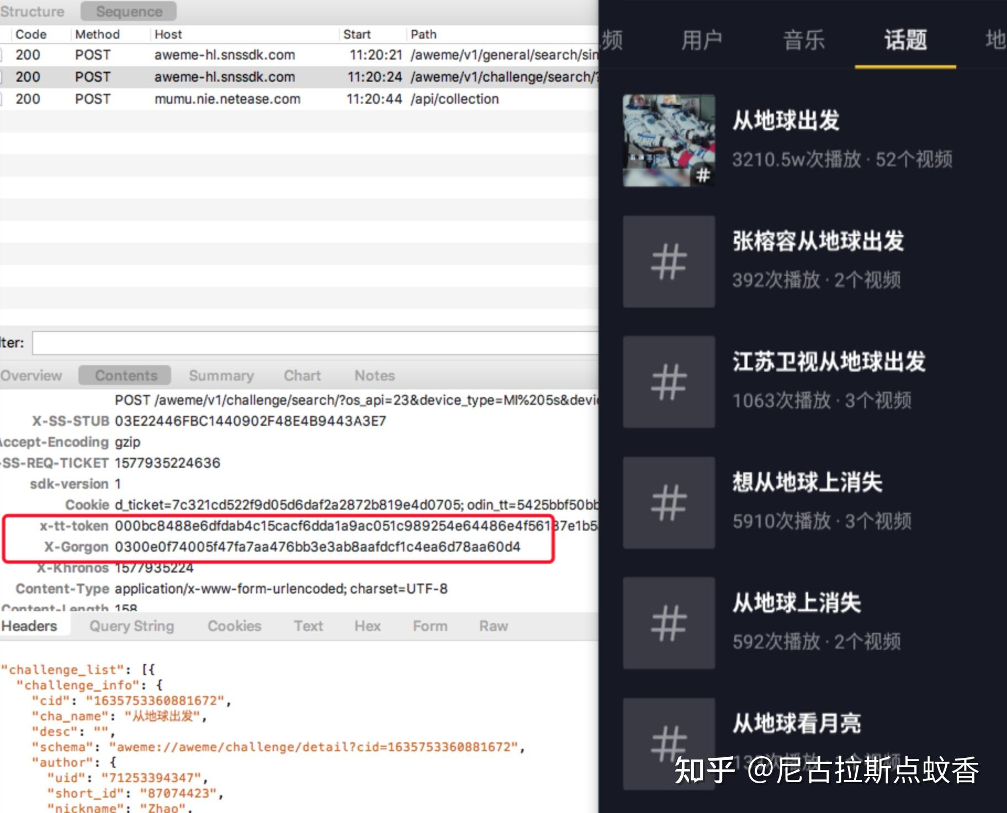Click the hashtag icon for 张榕容从地球出发
The width and height of the screenshot is (1007, 813).
(x=668, y=260)
